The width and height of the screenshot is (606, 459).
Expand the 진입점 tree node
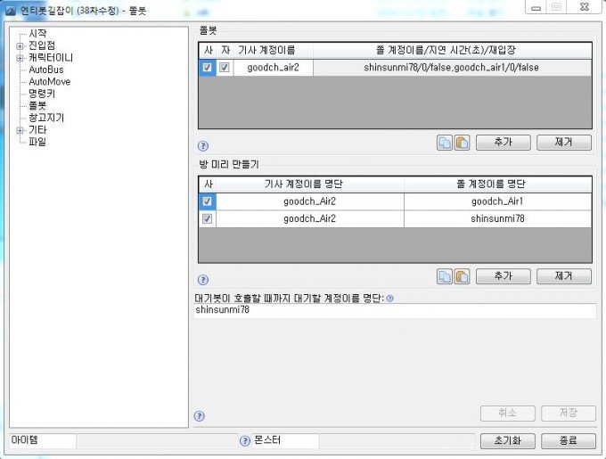(x=20, y=45)
